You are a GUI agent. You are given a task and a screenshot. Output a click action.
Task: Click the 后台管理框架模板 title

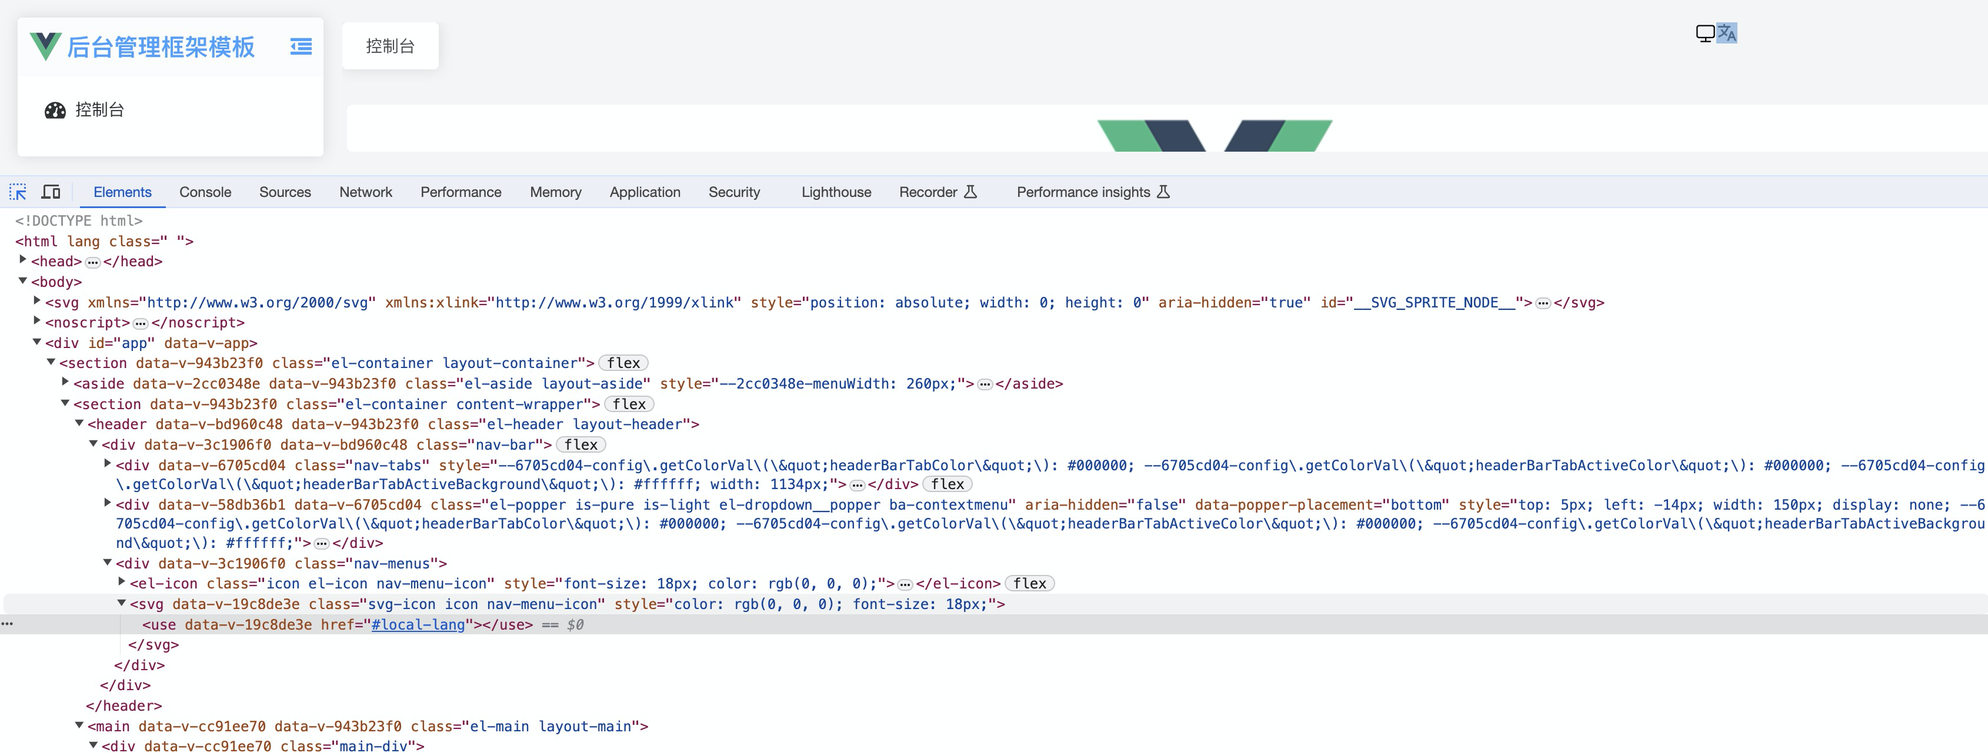coord(161,47)
